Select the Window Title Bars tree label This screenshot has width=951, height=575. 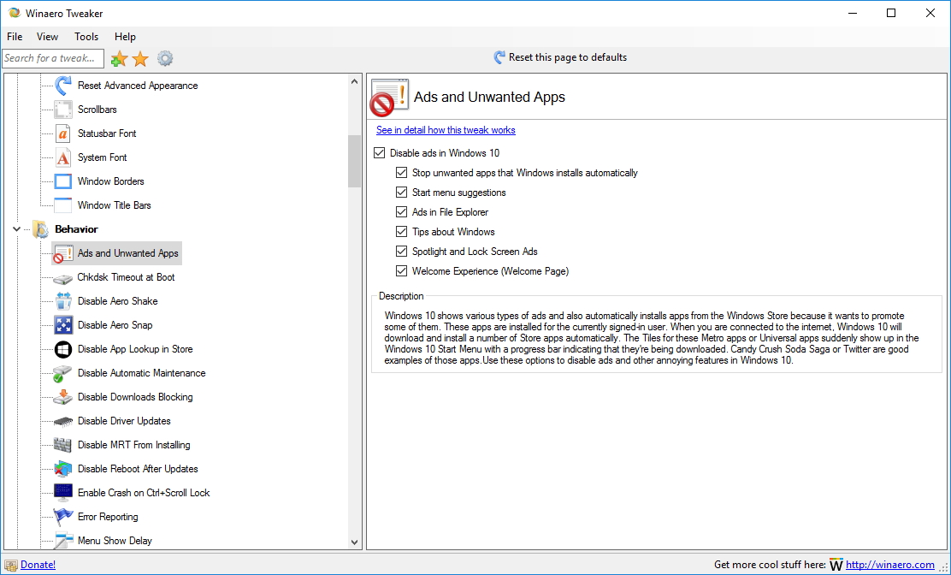click(114, 205)
